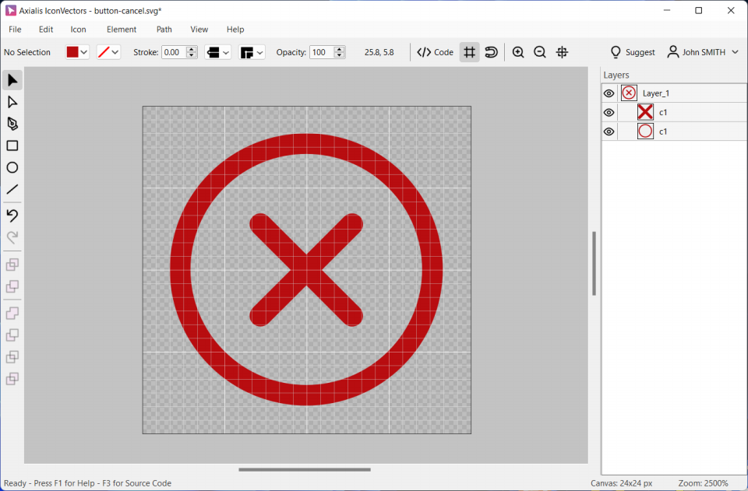This screenshot has width=748, height=491.
Task: Click the Opacity value field
Action: pyautogui.click(x=320, y=52)
